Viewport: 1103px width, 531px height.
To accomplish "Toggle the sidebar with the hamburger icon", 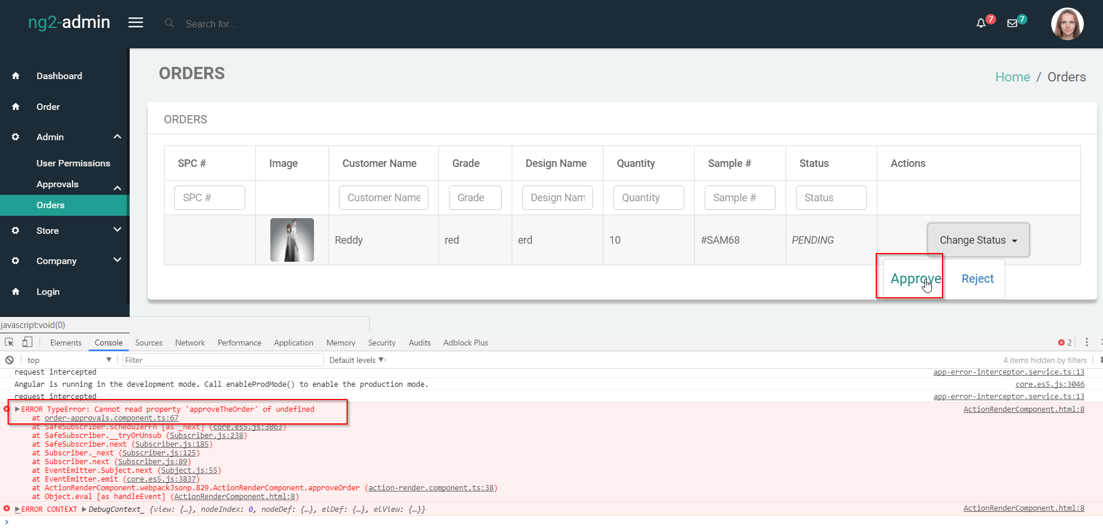I will [x=135, y=22].
